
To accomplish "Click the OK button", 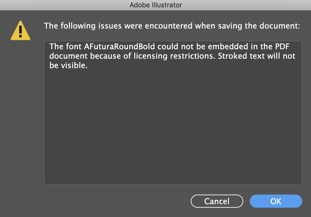I will click(276, 201).
